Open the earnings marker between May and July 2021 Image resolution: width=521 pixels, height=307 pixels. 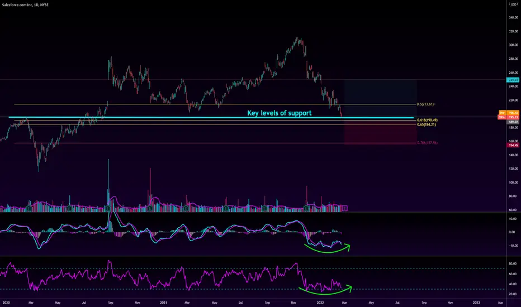click(x=226, y=208)
